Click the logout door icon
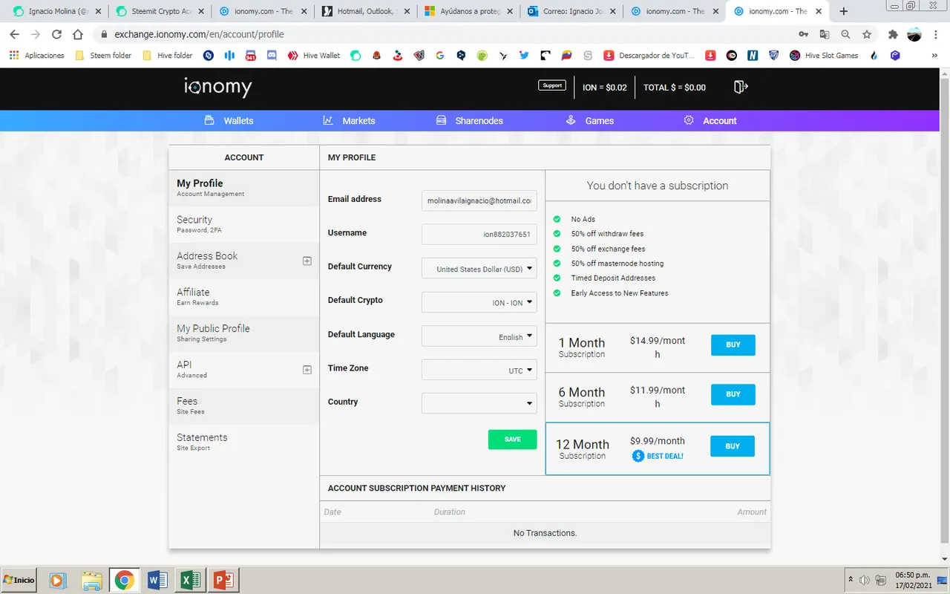This screenshot has width=950, height=594. pos(740,87)
